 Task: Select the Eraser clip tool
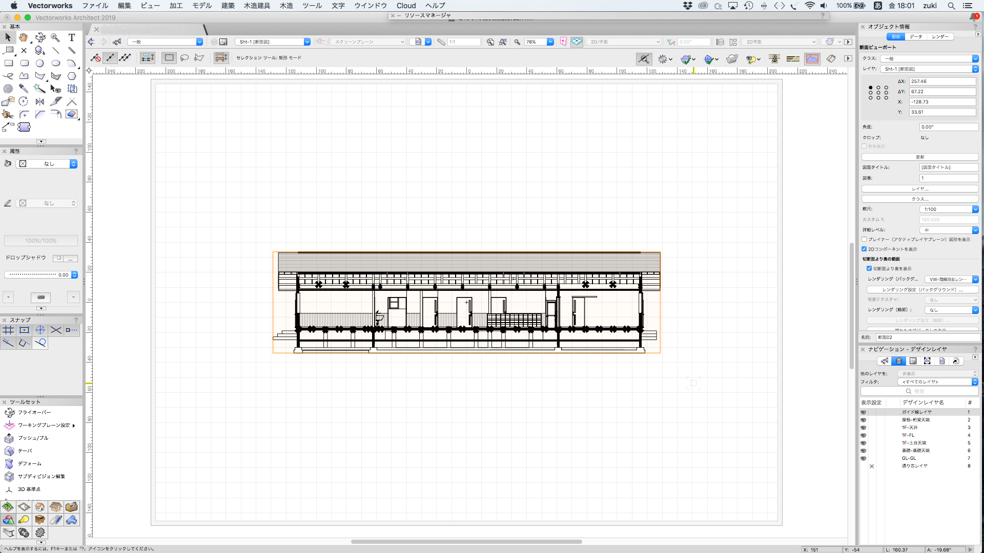pos(72,114)
